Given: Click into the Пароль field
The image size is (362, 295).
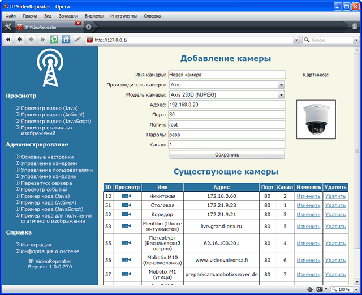Looking at the screenshot, I should pyautogui.click(x=227, y=135).
